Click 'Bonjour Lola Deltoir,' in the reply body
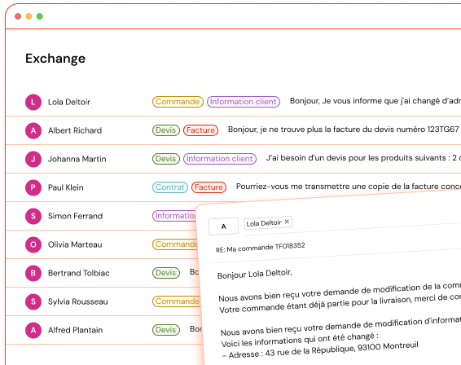 click(255, 275)
